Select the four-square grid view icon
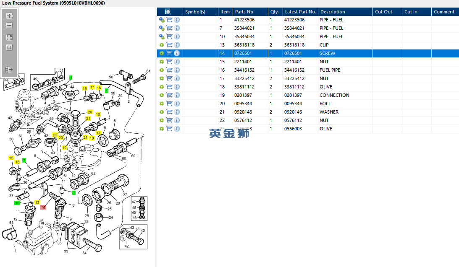 click(x=9, y=38)
